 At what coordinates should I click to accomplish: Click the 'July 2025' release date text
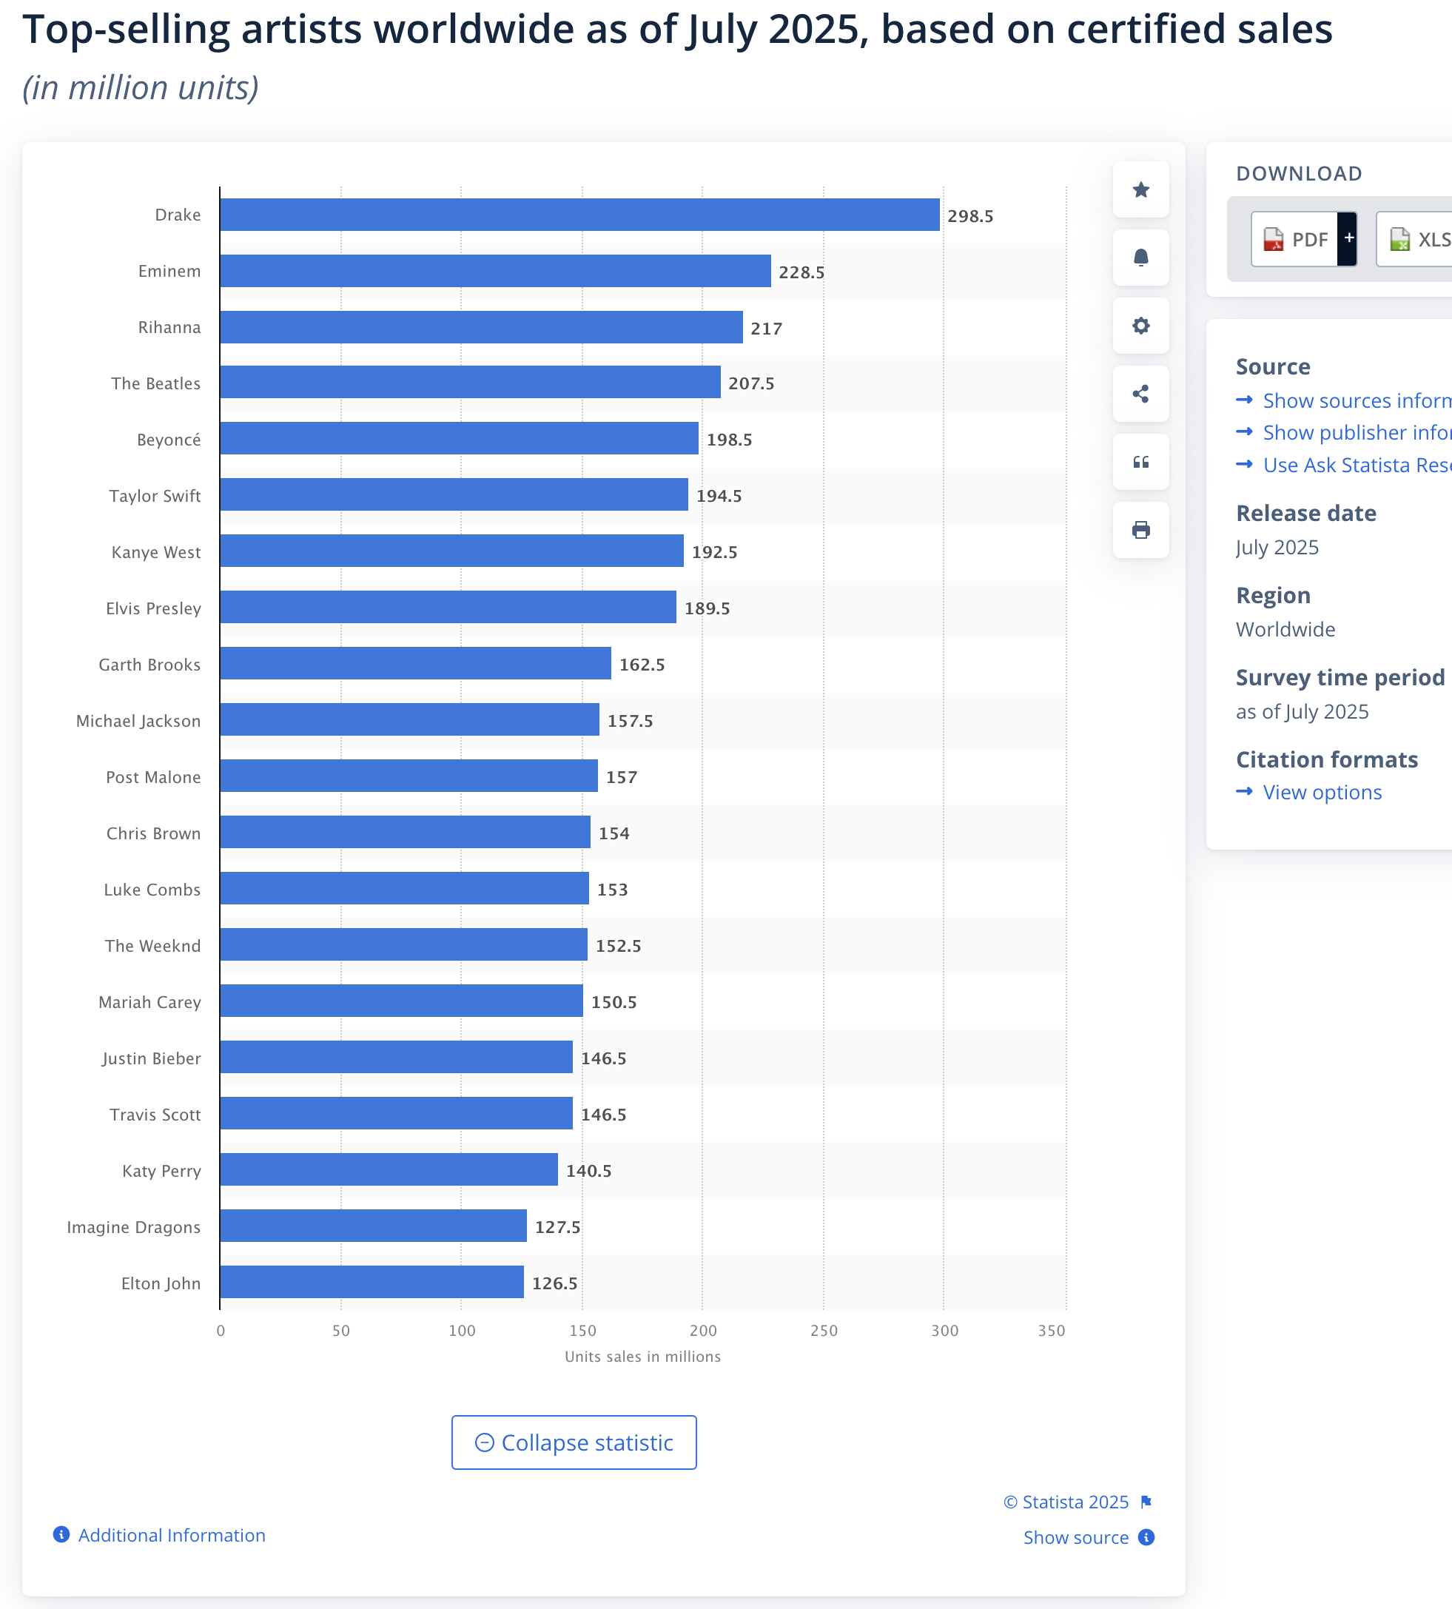click(x=1277, y=547)
